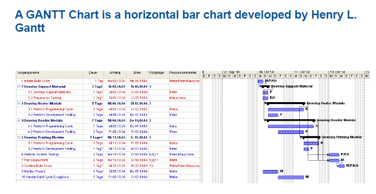Select the '04. Okt '04' week header
This screenshot has width=376, height=194.
pos(275,72)
